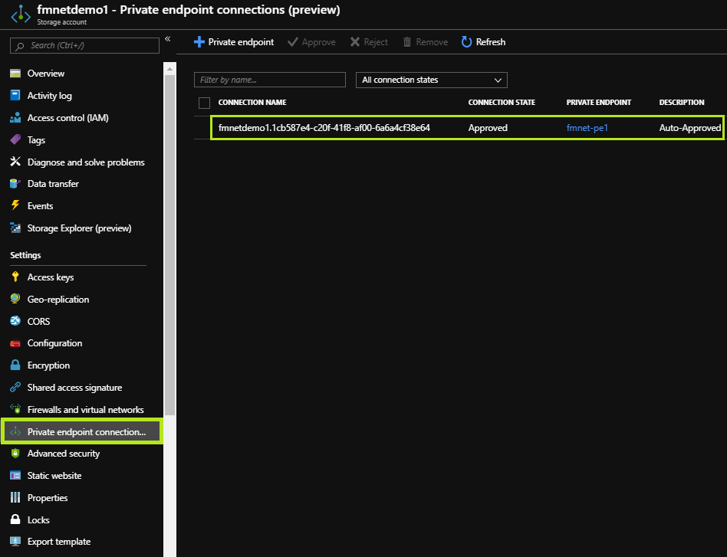Screen dimensions: 727x557
Task: Open the fmnet-pe1 private endpoint link
Action: [x=587, y=127]
